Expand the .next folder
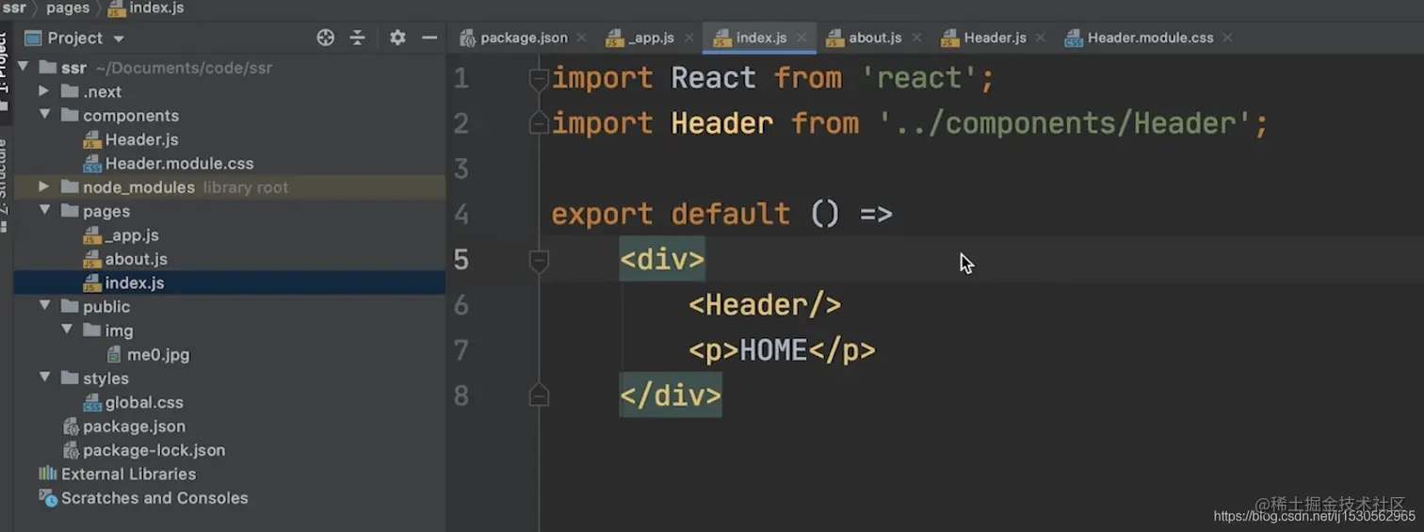The height and width of the screenshot is (532, 1424). point(44,91)
